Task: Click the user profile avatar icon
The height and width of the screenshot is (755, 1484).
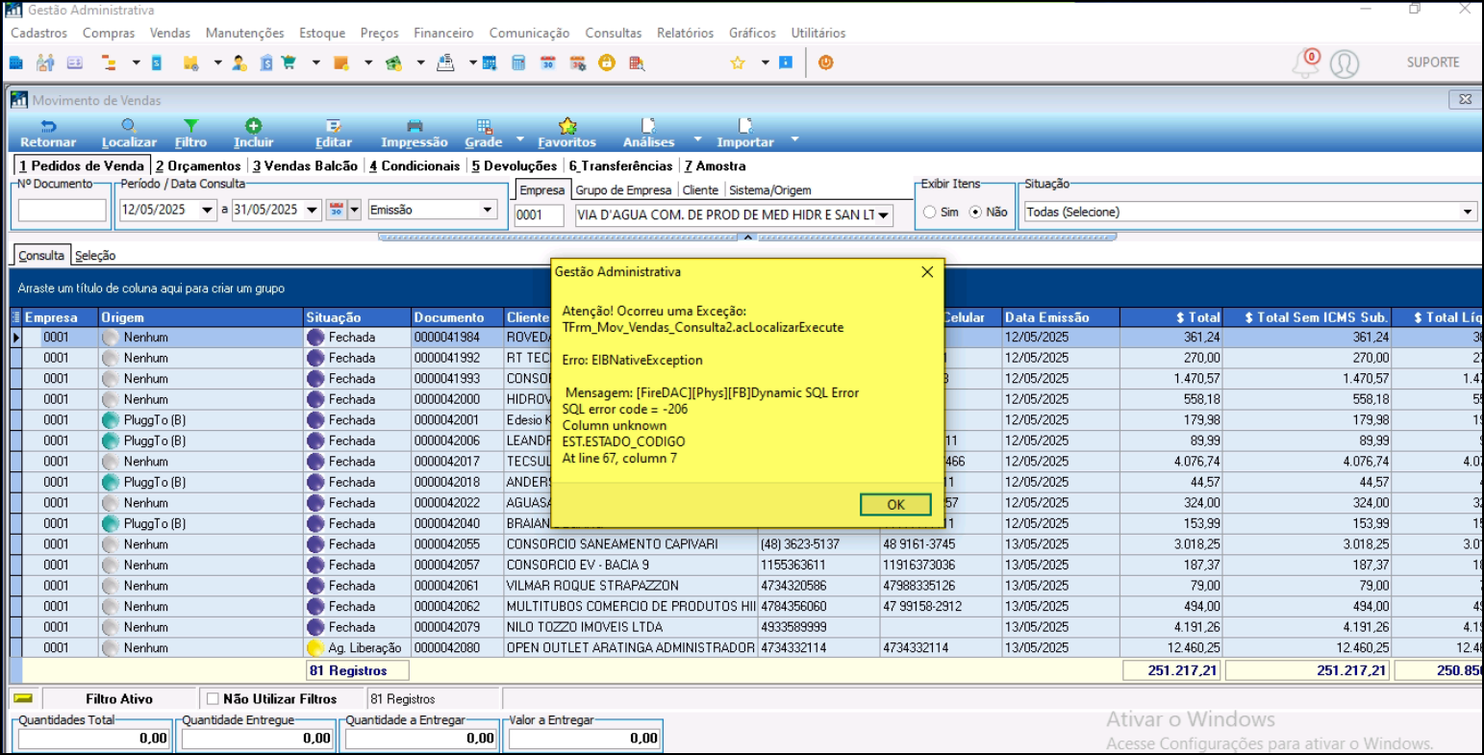Action: coord(1345,63)
